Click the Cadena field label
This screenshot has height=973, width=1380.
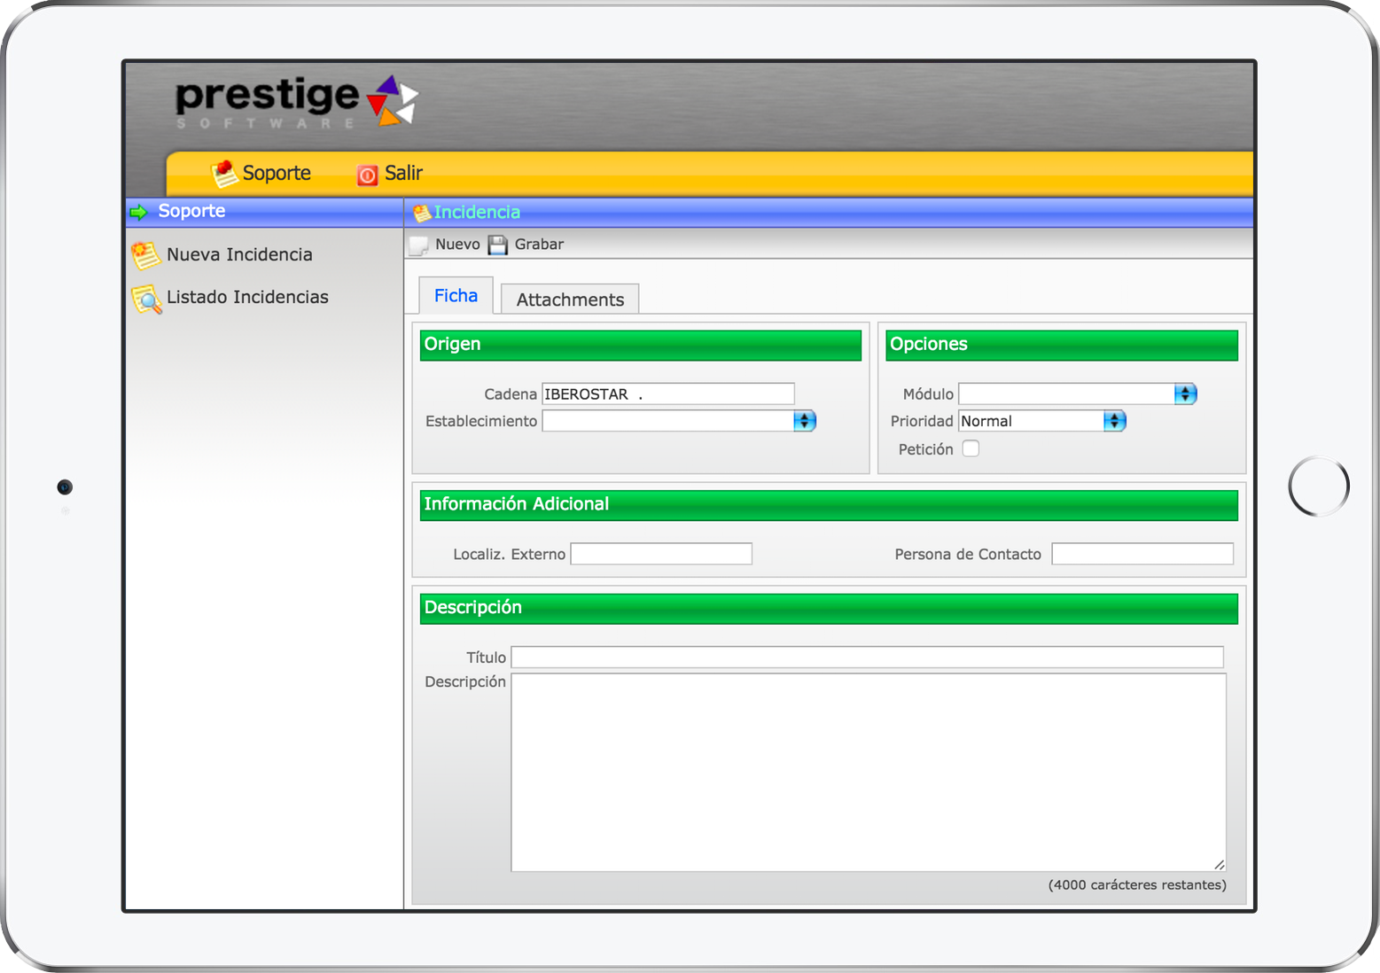point(511,393)
